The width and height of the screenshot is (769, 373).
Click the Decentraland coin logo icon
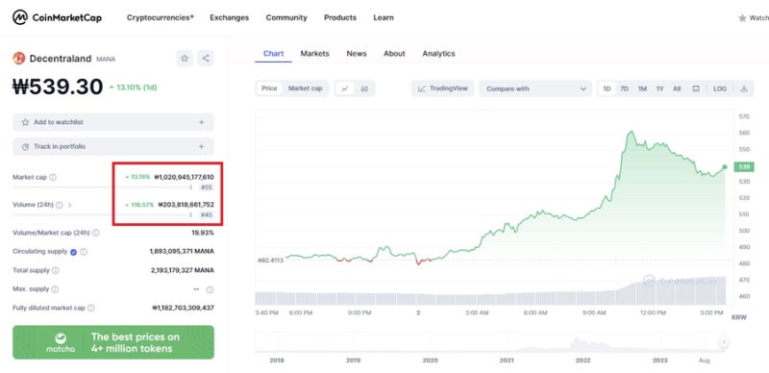pyautogui.click(x=18, y=59)
